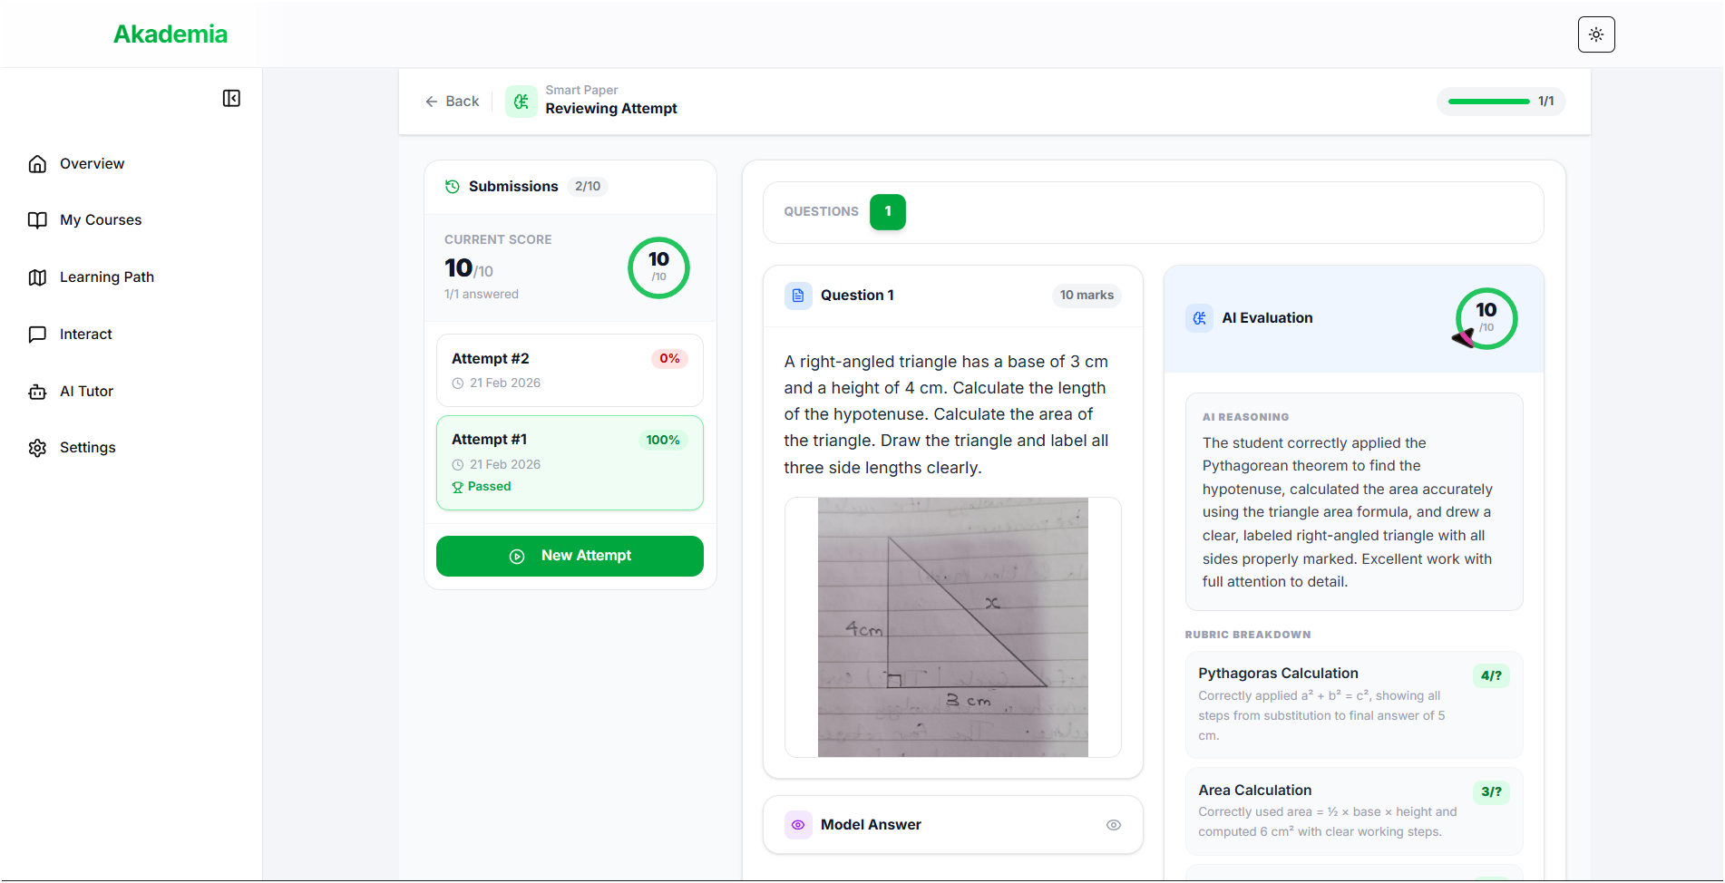The image size is (1725, 883).
Task: Click the AI Tutor robot icon
Action: [x=37, y=392]
